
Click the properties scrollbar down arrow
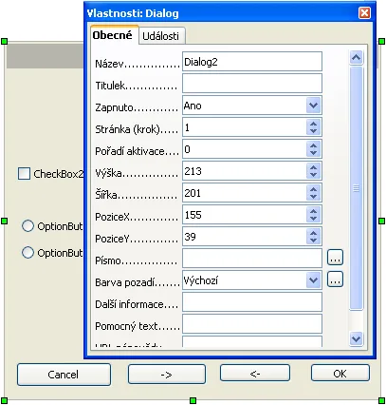pos(357,338)
